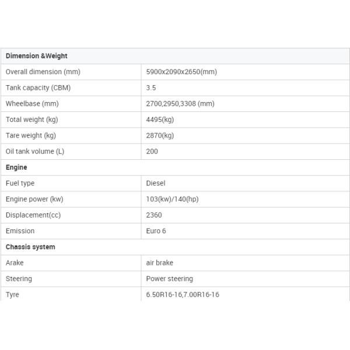Select the Tank capacity (CBM) label
This screenshot has width=350, height=350.
click(x=38, y=88)
